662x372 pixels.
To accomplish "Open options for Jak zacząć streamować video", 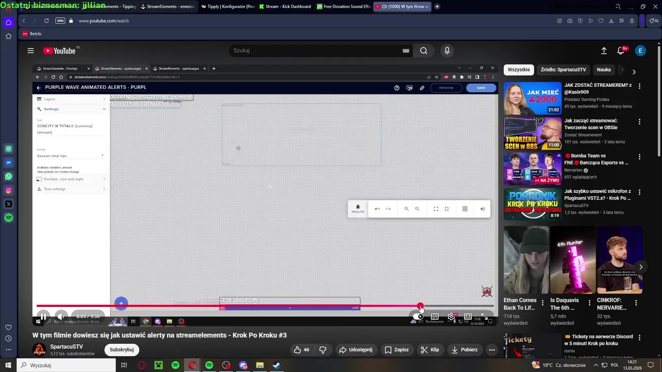I will click(x=639, y=121).
